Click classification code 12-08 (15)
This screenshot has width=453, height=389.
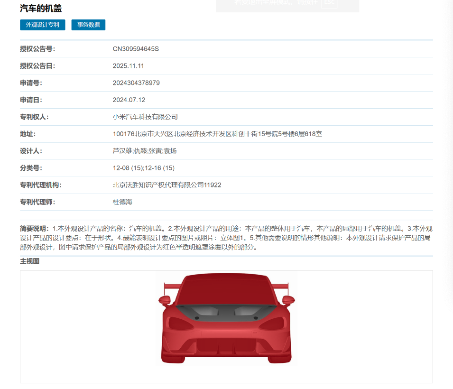pyautogui.click(x=129, y=167)
